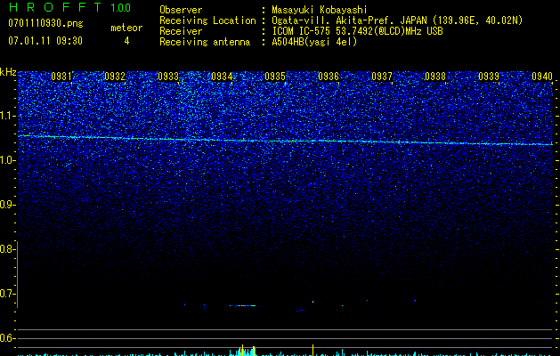This screenshot has width=560, height=356.
Task: Click the meteor label
Action: coord(126,28)
